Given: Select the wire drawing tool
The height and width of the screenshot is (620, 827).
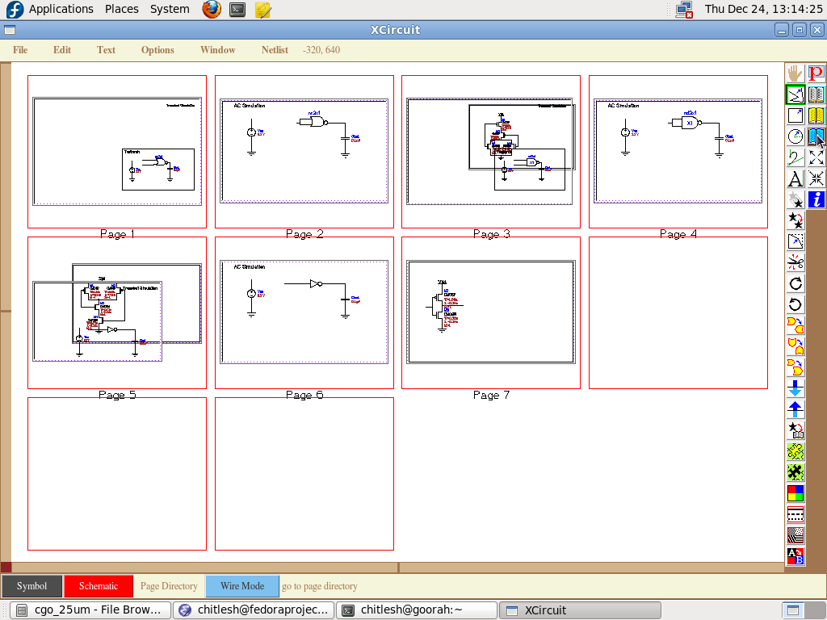Looking at the screenshot, I should point(796,94).
